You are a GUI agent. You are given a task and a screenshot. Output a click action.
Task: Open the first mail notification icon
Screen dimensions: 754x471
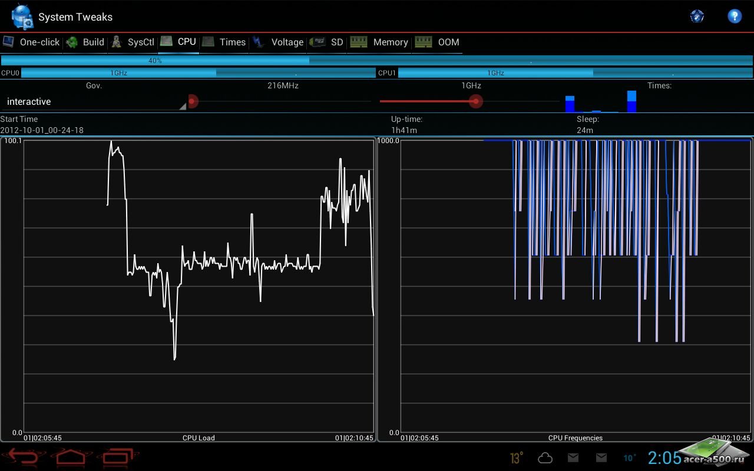coord(573,458)
